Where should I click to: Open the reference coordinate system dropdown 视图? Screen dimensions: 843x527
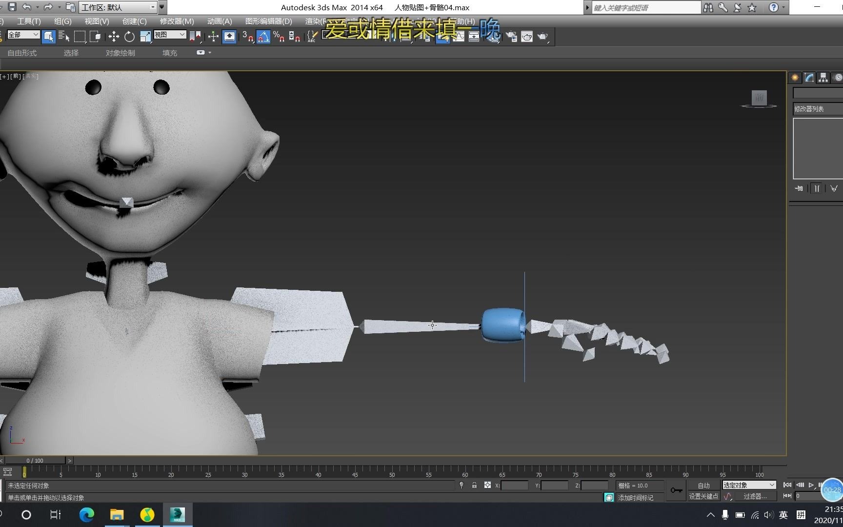click(x=170, y=35)
